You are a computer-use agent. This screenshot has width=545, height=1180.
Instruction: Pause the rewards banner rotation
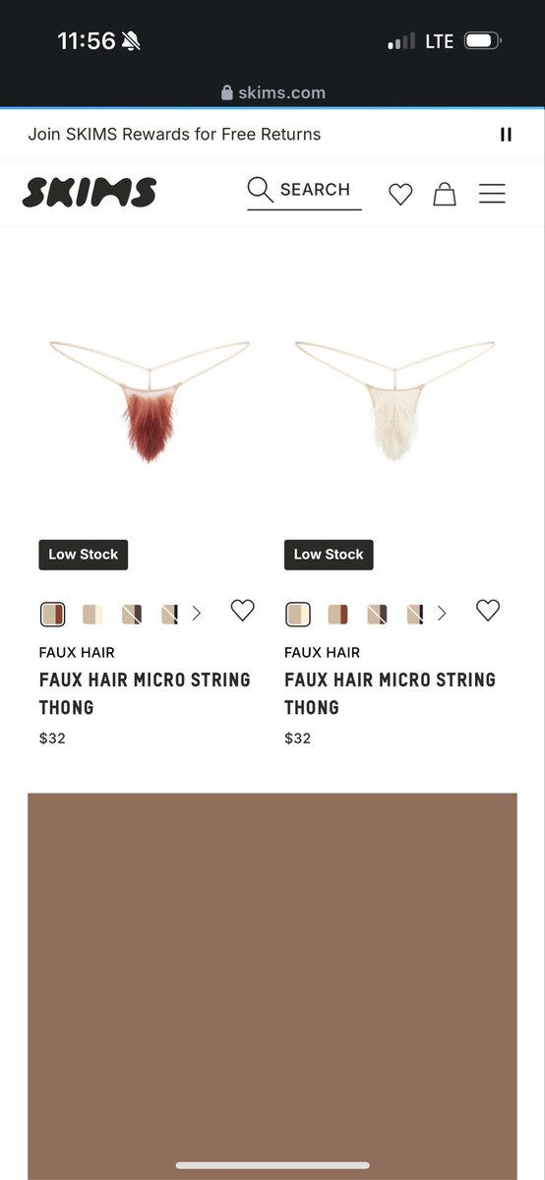506,135
